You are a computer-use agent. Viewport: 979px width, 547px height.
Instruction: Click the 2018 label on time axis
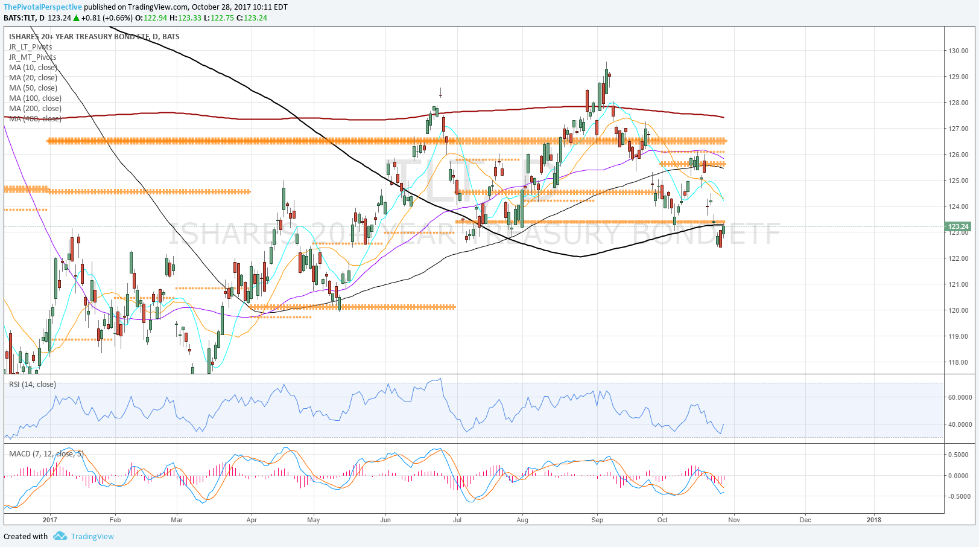[873, 520]
